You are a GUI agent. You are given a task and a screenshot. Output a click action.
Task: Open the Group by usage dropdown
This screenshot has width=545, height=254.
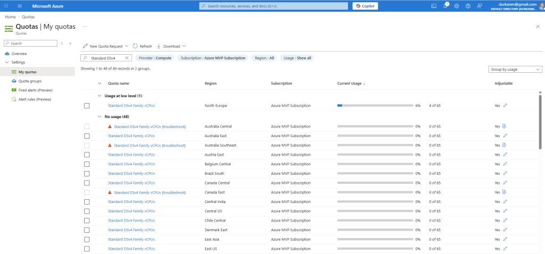tap(515, 69)
